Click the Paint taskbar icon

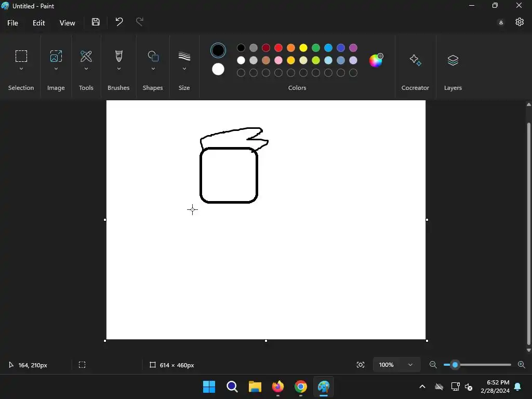[x=324, y=387]
